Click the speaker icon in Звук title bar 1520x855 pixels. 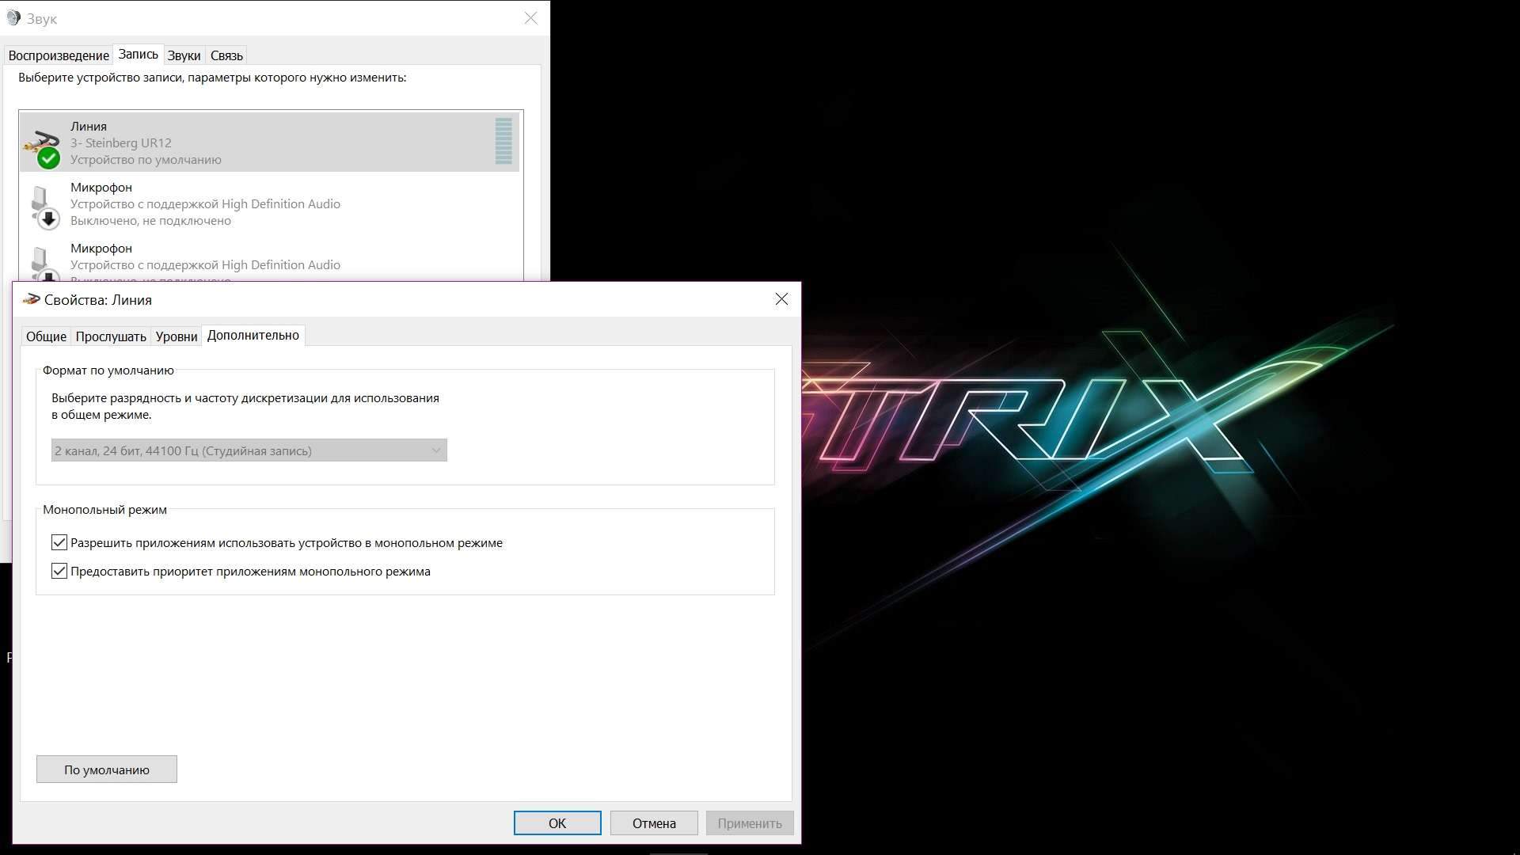[13, 18]
